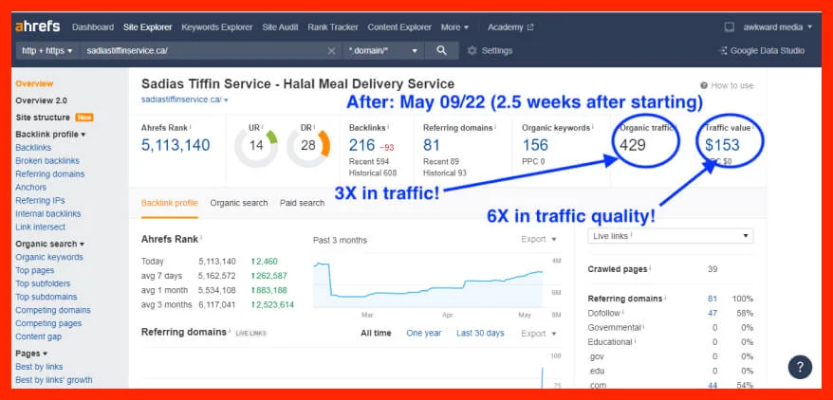Open Content gap in the sidebar
The width and height of the screenshot is (833, 400).
pyautogui.click(x=38, y=336)
